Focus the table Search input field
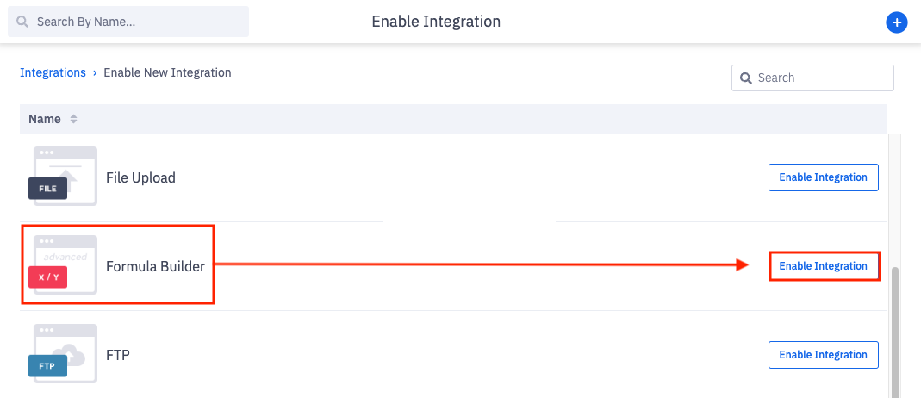Viewport: 921px width, 398px height. point(812,78)
